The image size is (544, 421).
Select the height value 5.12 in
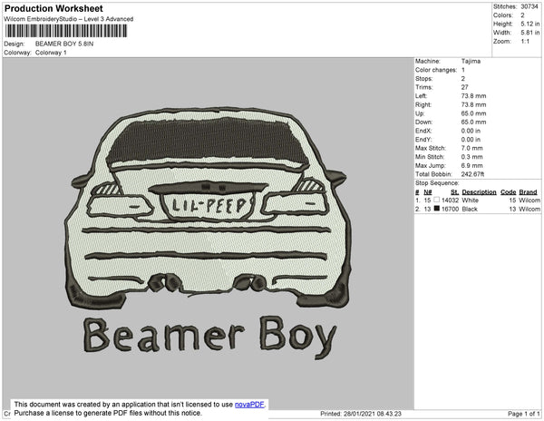[x=530, y=24]
